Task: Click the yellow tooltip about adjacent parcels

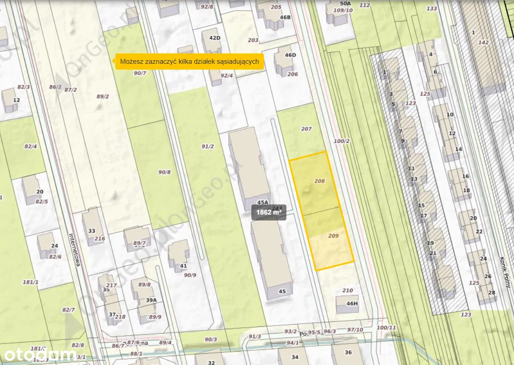Action: (x=189, y=62)
